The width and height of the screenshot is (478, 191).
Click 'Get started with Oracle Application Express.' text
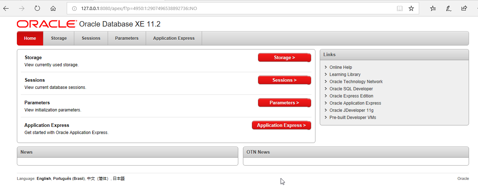click(x=66, y=133)
